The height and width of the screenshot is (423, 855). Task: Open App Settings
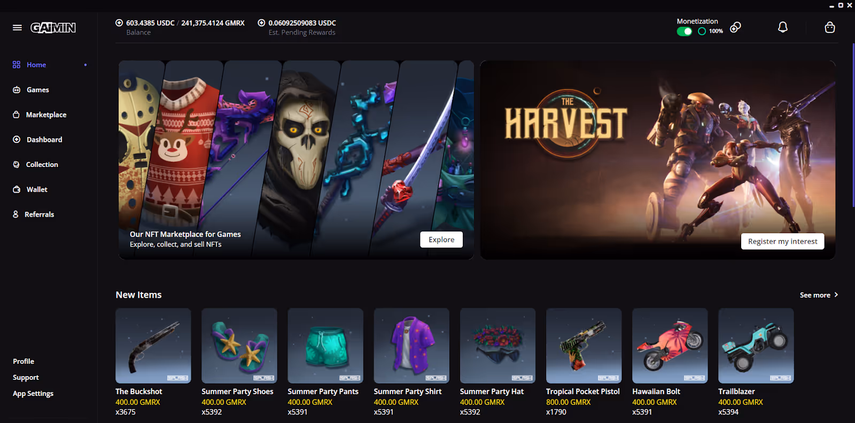[x=33, y=393]
